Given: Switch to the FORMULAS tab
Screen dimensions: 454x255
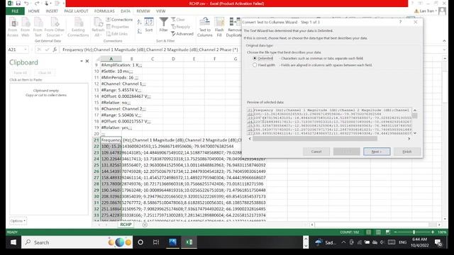Looking at the screenshot, I should click(x=104, y=11).
